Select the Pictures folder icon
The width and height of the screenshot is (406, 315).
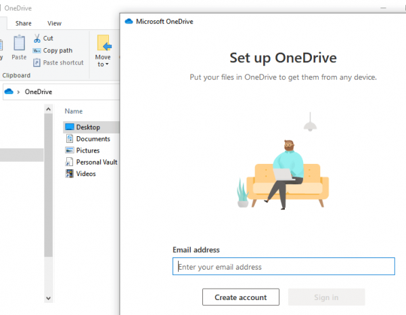tap(70, 150)
